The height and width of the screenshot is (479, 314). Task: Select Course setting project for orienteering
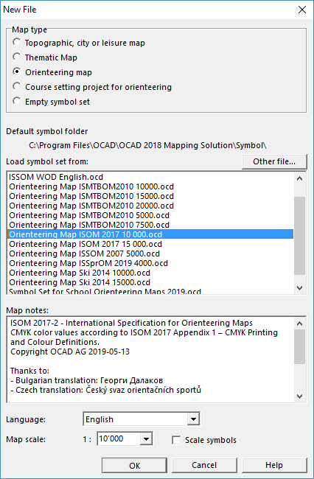point(17,86)
